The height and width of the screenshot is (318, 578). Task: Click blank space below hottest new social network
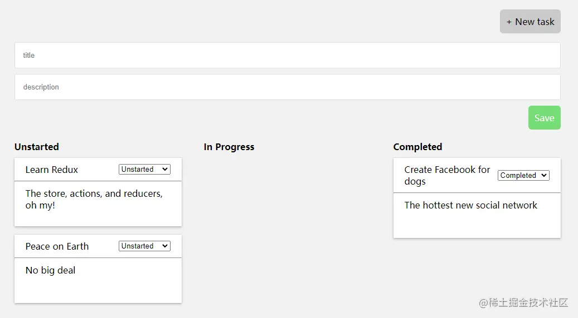[477, 225]
